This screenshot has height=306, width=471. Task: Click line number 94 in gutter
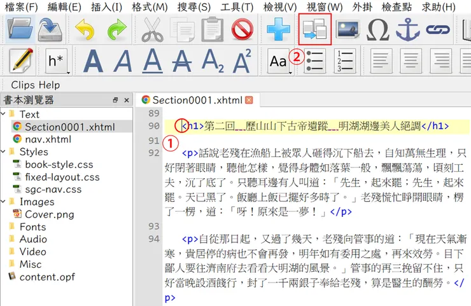154,239
